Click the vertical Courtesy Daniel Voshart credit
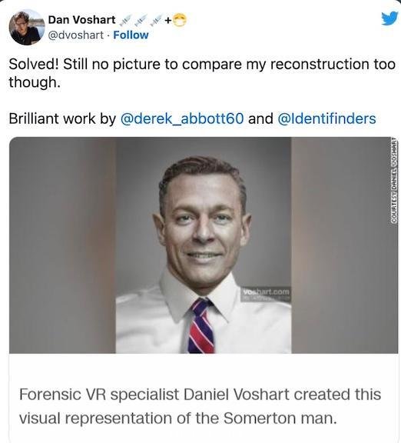Viewport: 401px width, 443px height. click(x=394, y=181)
